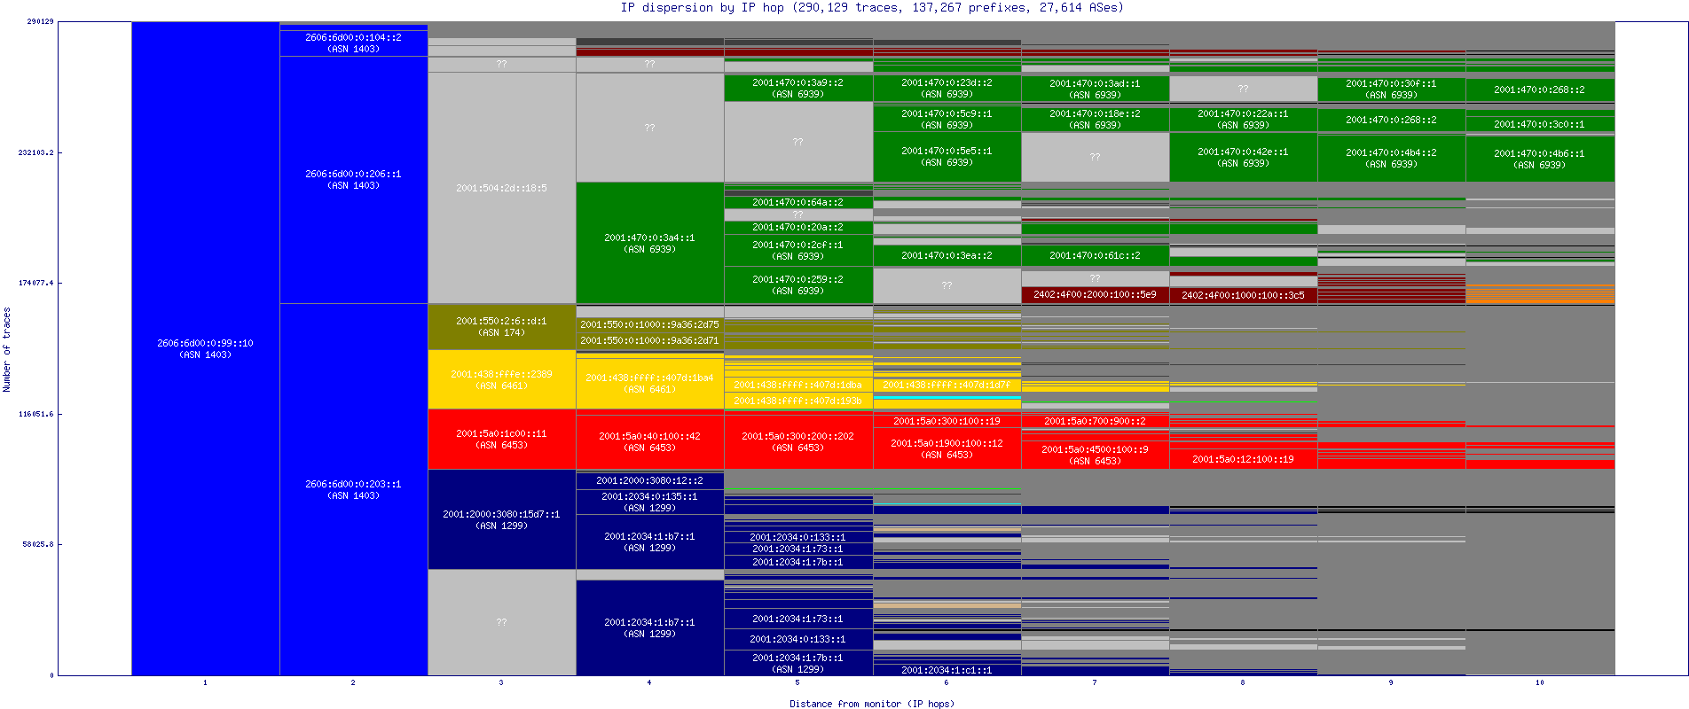The image size is (1689, 709).
Task: Click the yellow 2001:438:fffe::2389 block
Action: pos(502,379)
